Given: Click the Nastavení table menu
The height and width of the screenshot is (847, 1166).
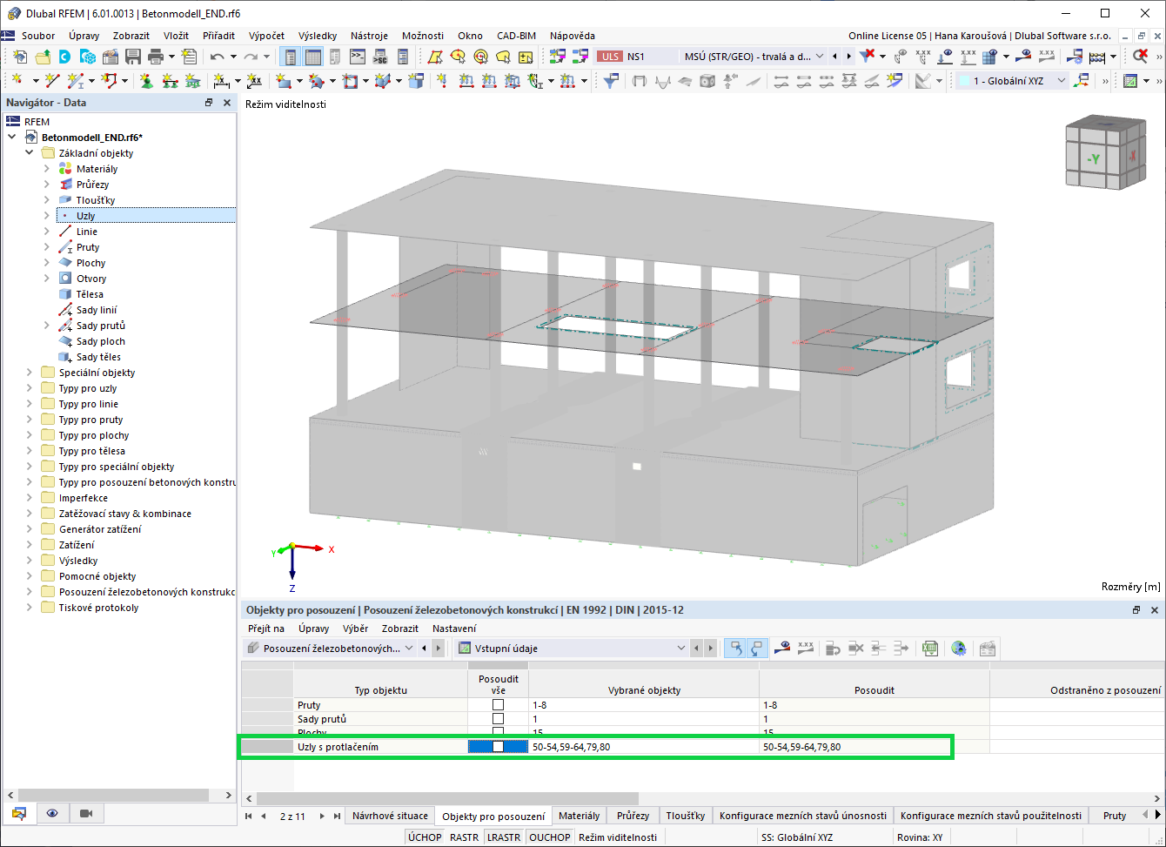Looking at the screenshot, I should pyautogui.click(x=454, y=629).
